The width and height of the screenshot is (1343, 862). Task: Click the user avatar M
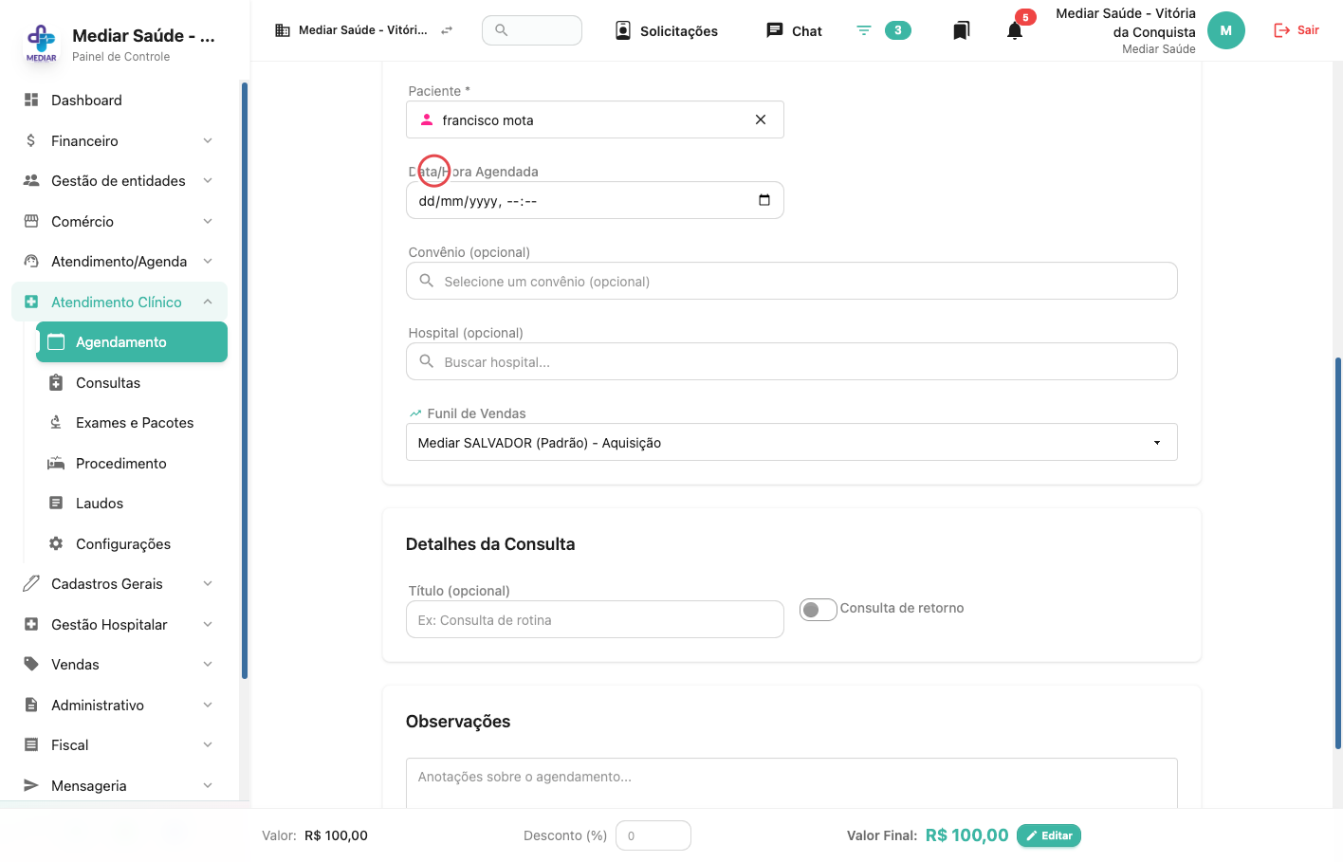tap(1225, 30)
